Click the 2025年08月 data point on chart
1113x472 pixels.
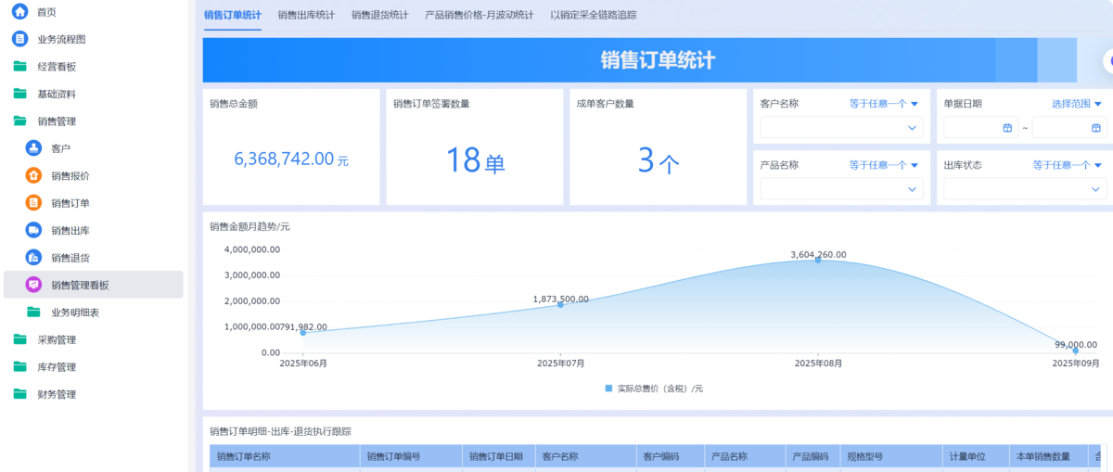(x=818, y=260)
